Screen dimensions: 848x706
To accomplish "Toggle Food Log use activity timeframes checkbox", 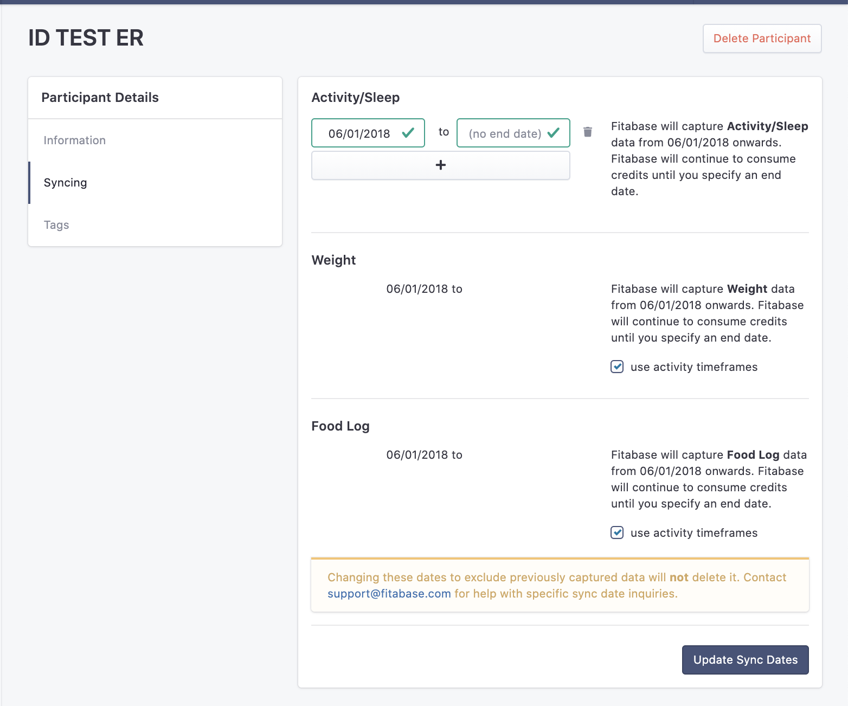I will coord(617,533).
